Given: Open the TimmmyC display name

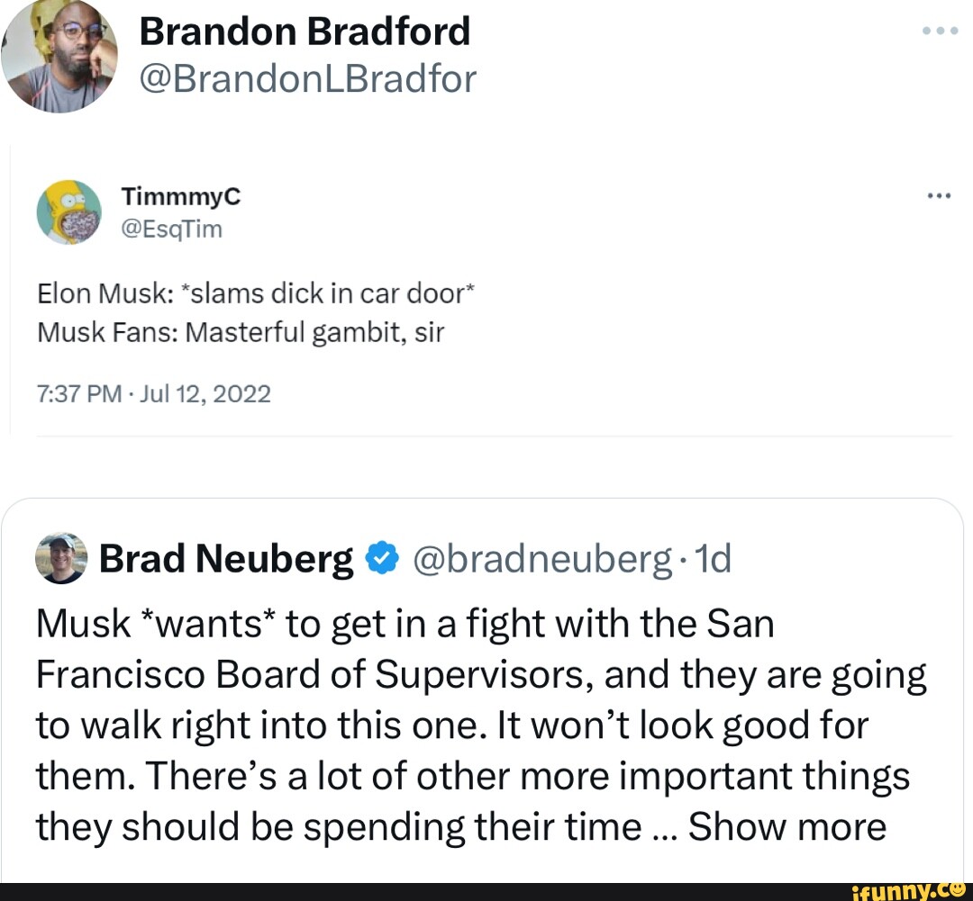Looking at the screenshot, I should coord(180,196).
